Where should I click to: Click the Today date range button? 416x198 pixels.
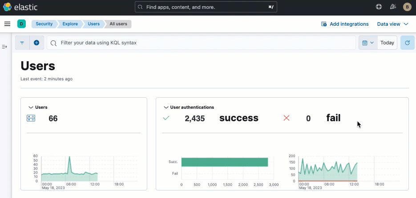point(387,43)
